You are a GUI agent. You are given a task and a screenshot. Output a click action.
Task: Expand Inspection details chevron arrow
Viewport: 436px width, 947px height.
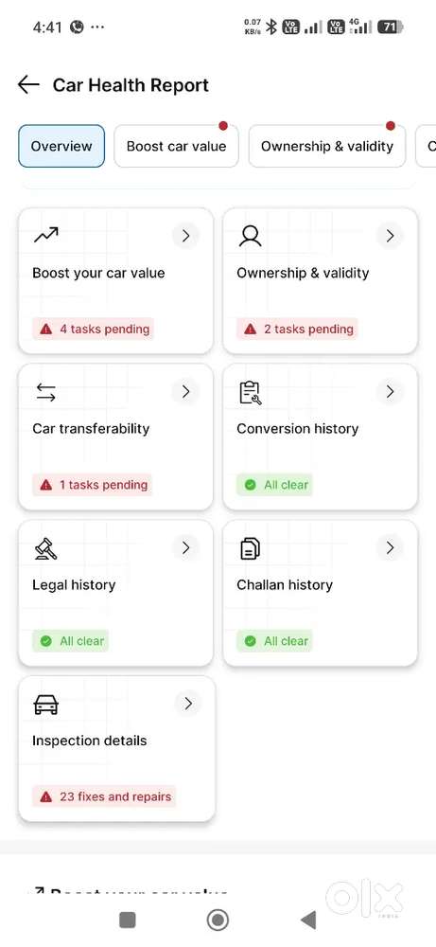click(188, 704)
